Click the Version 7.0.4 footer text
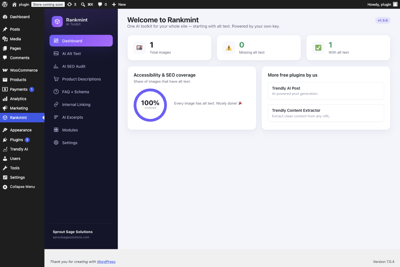This screenshot has width=400, height=267. (383, 262)
